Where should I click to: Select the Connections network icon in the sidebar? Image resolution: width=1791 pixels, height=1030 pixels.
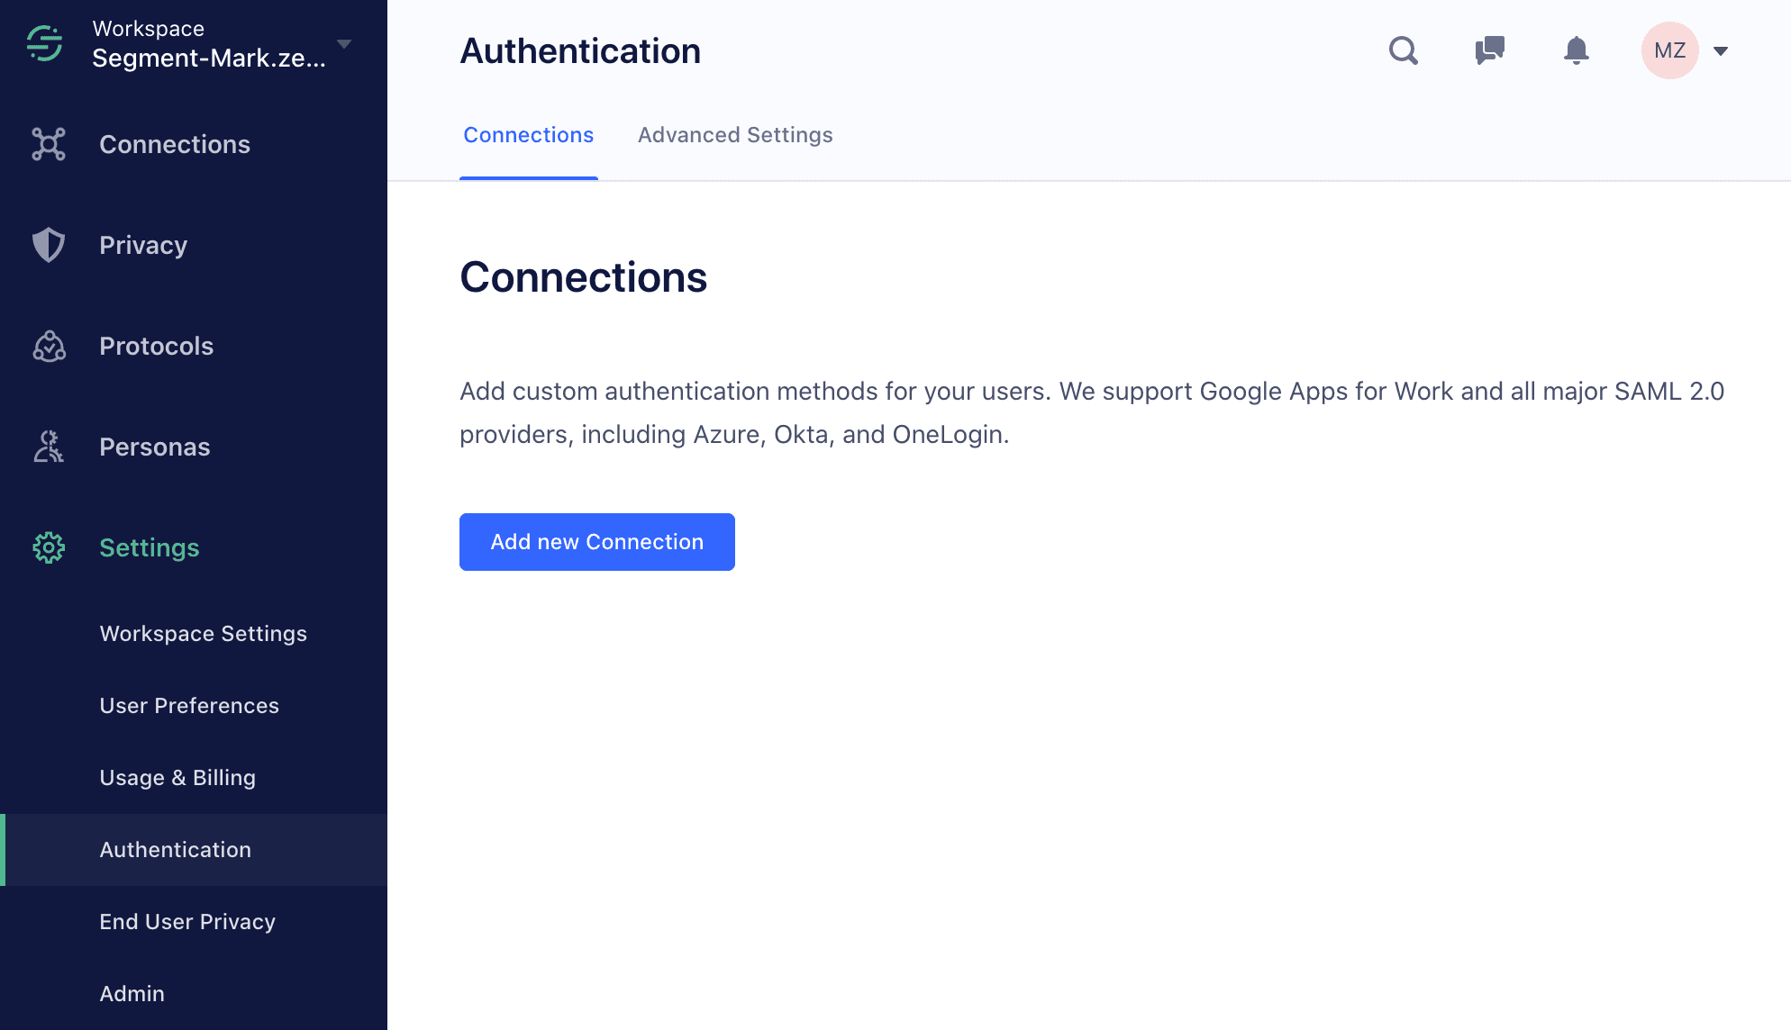point(48,143)
